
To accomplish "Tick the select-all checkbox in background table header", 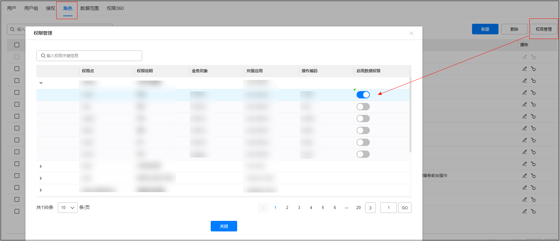I will pos(17,45).
